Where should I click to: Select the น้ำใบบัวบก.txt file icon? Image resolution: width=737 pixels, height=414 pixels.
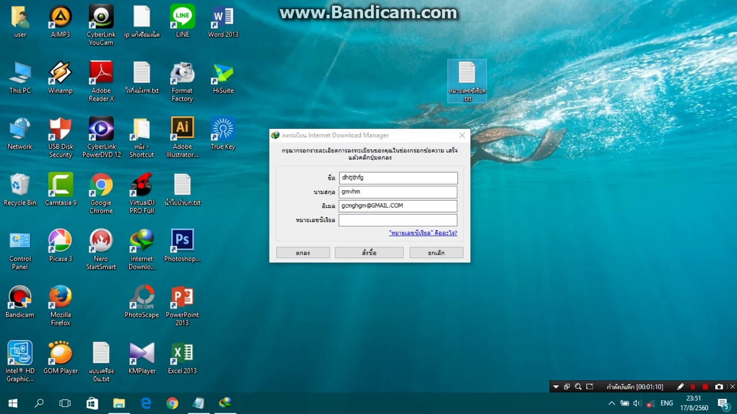[182, 190]
